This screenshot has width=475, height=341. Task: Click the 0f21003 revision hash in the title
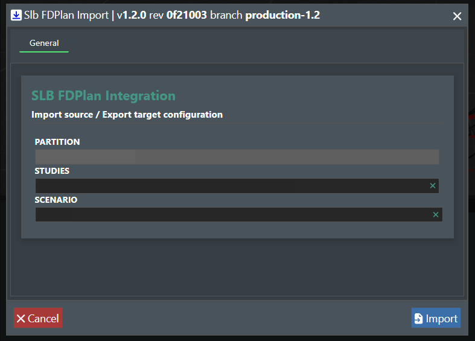(186, 16)
